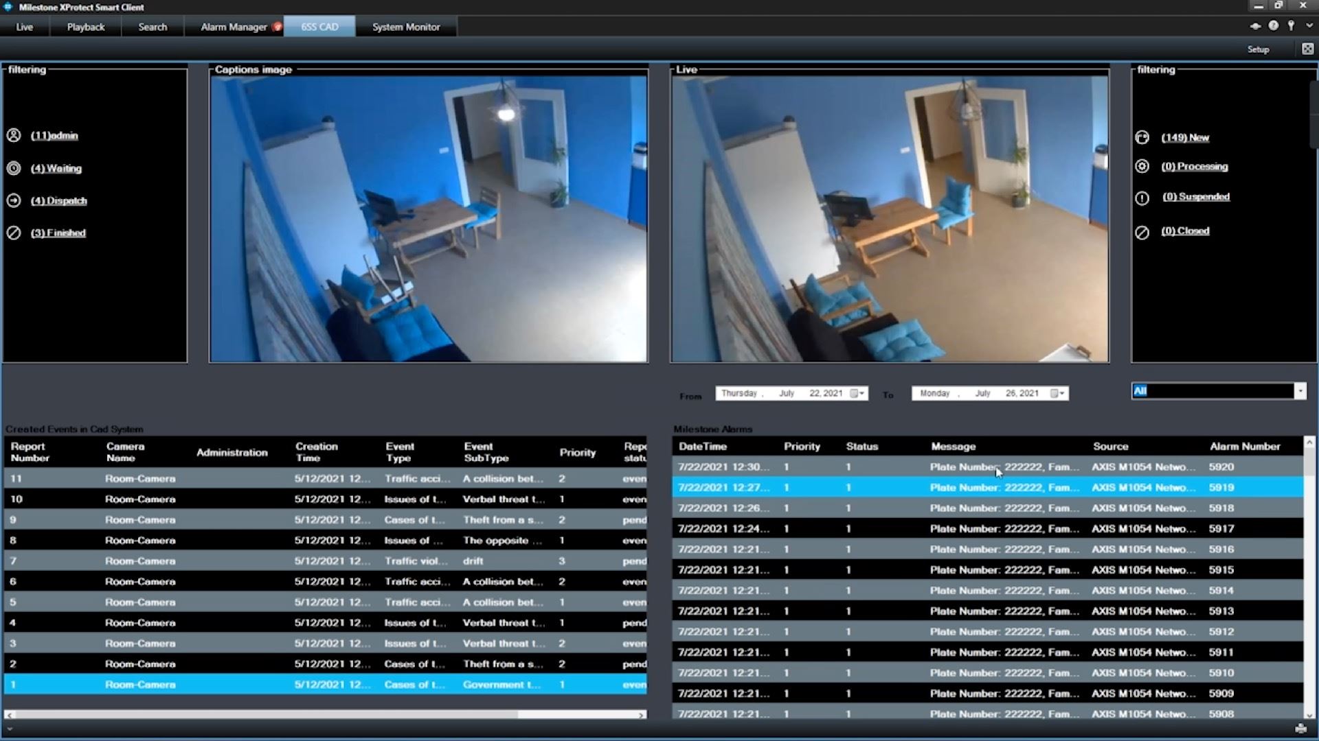Filter by (4) Waiting link

pyautogui.click(x=56, y=169)
